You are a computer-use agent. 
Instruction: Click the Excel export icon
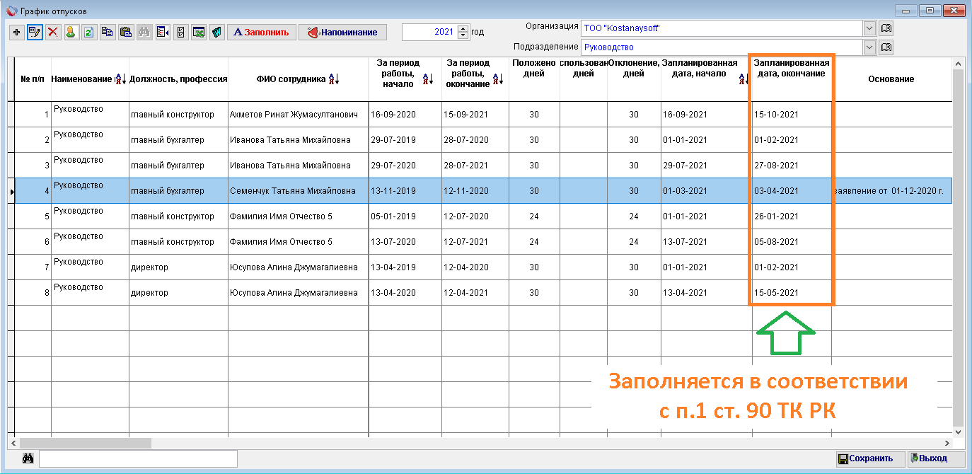pyautogui.click(x=199, y=32)
